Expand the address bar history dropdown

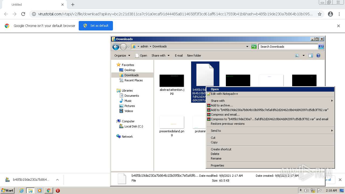click(247, 47)
